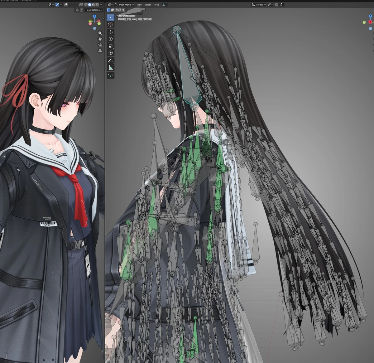The height and width of the screenshot is (363, 374).
Task: Toggle camera view in left viewport
Action: (x=100, y=45)
